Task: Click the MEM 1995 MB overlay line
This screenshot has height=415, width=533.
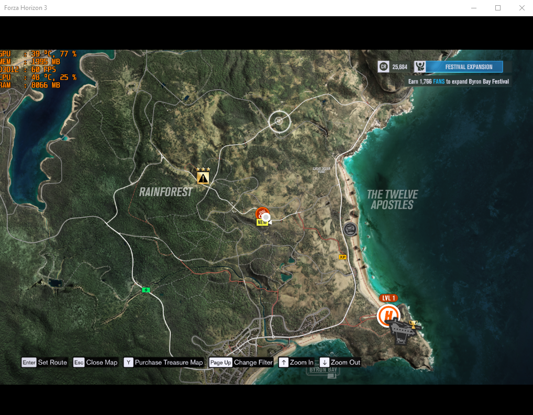Action: click(x=30, y=62)
